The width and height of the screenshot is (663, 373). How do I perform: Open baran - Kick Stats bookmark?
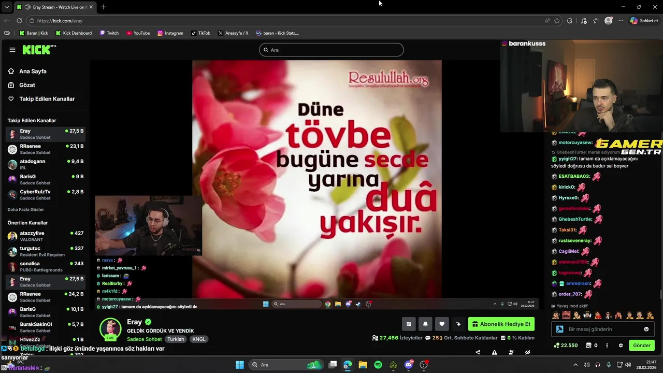pos(278,33)
